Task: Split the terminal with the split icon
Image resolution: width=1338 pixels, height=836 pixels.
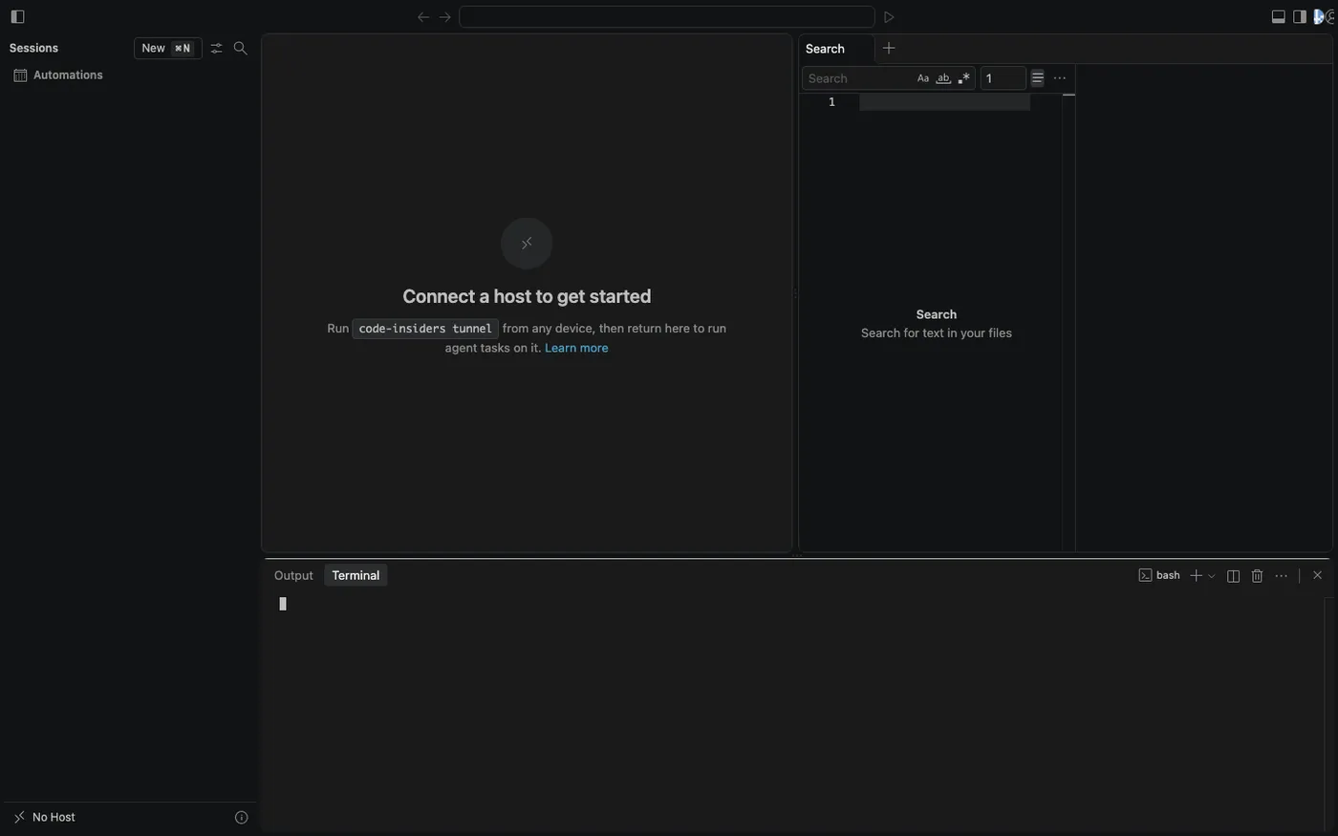Action: pyautogui.click(x=1233, y=575)
